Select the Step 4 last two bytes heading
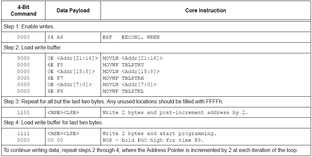This screenshot has width=312, height=157. click(53, 123)
